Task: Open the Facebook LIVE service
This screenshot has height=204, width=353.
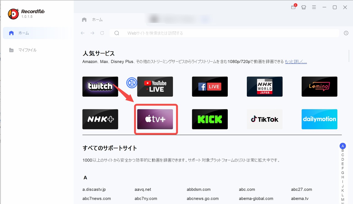Action: (x=210, y=86)
